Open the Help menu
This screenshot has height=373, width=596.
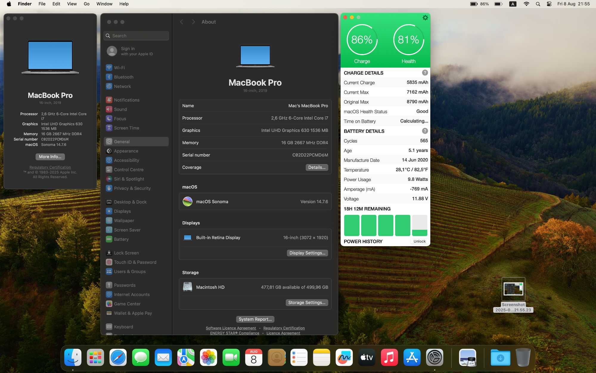(x=124, y=4)
